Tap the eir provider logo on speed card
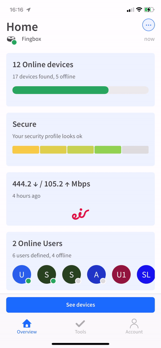 (x=80, y=214)
